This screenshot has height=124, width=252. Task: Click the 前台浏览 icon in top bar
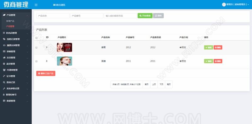tap(54, 5)
